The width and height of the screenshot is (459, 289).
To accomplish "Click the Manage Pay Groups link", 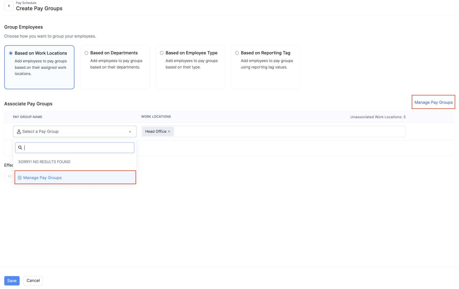I will pyautogui.click(x=433, y=102).
